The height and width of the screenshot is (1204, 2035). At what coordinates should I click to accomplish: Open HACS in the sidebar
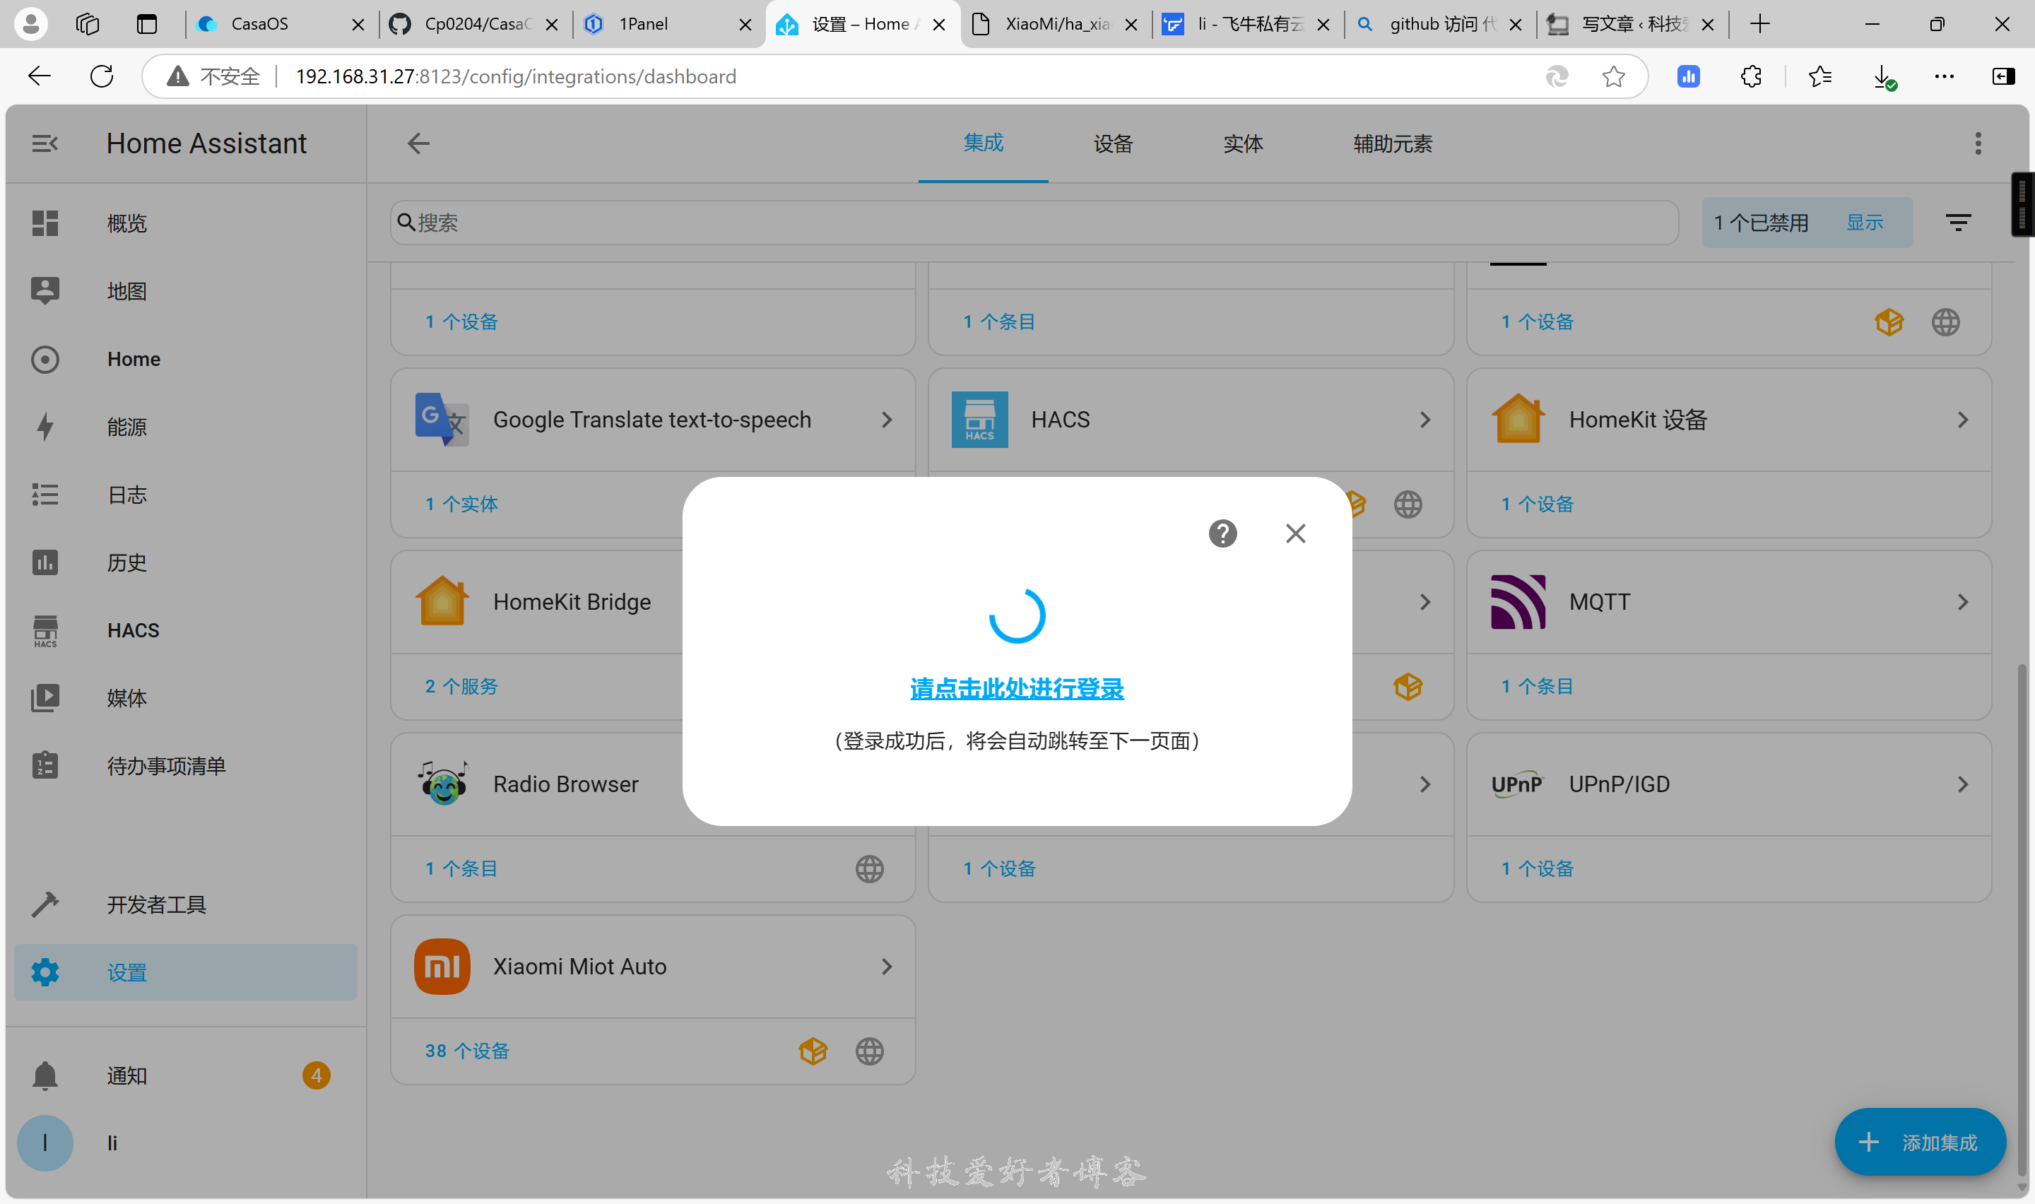(x=186, y=630)
